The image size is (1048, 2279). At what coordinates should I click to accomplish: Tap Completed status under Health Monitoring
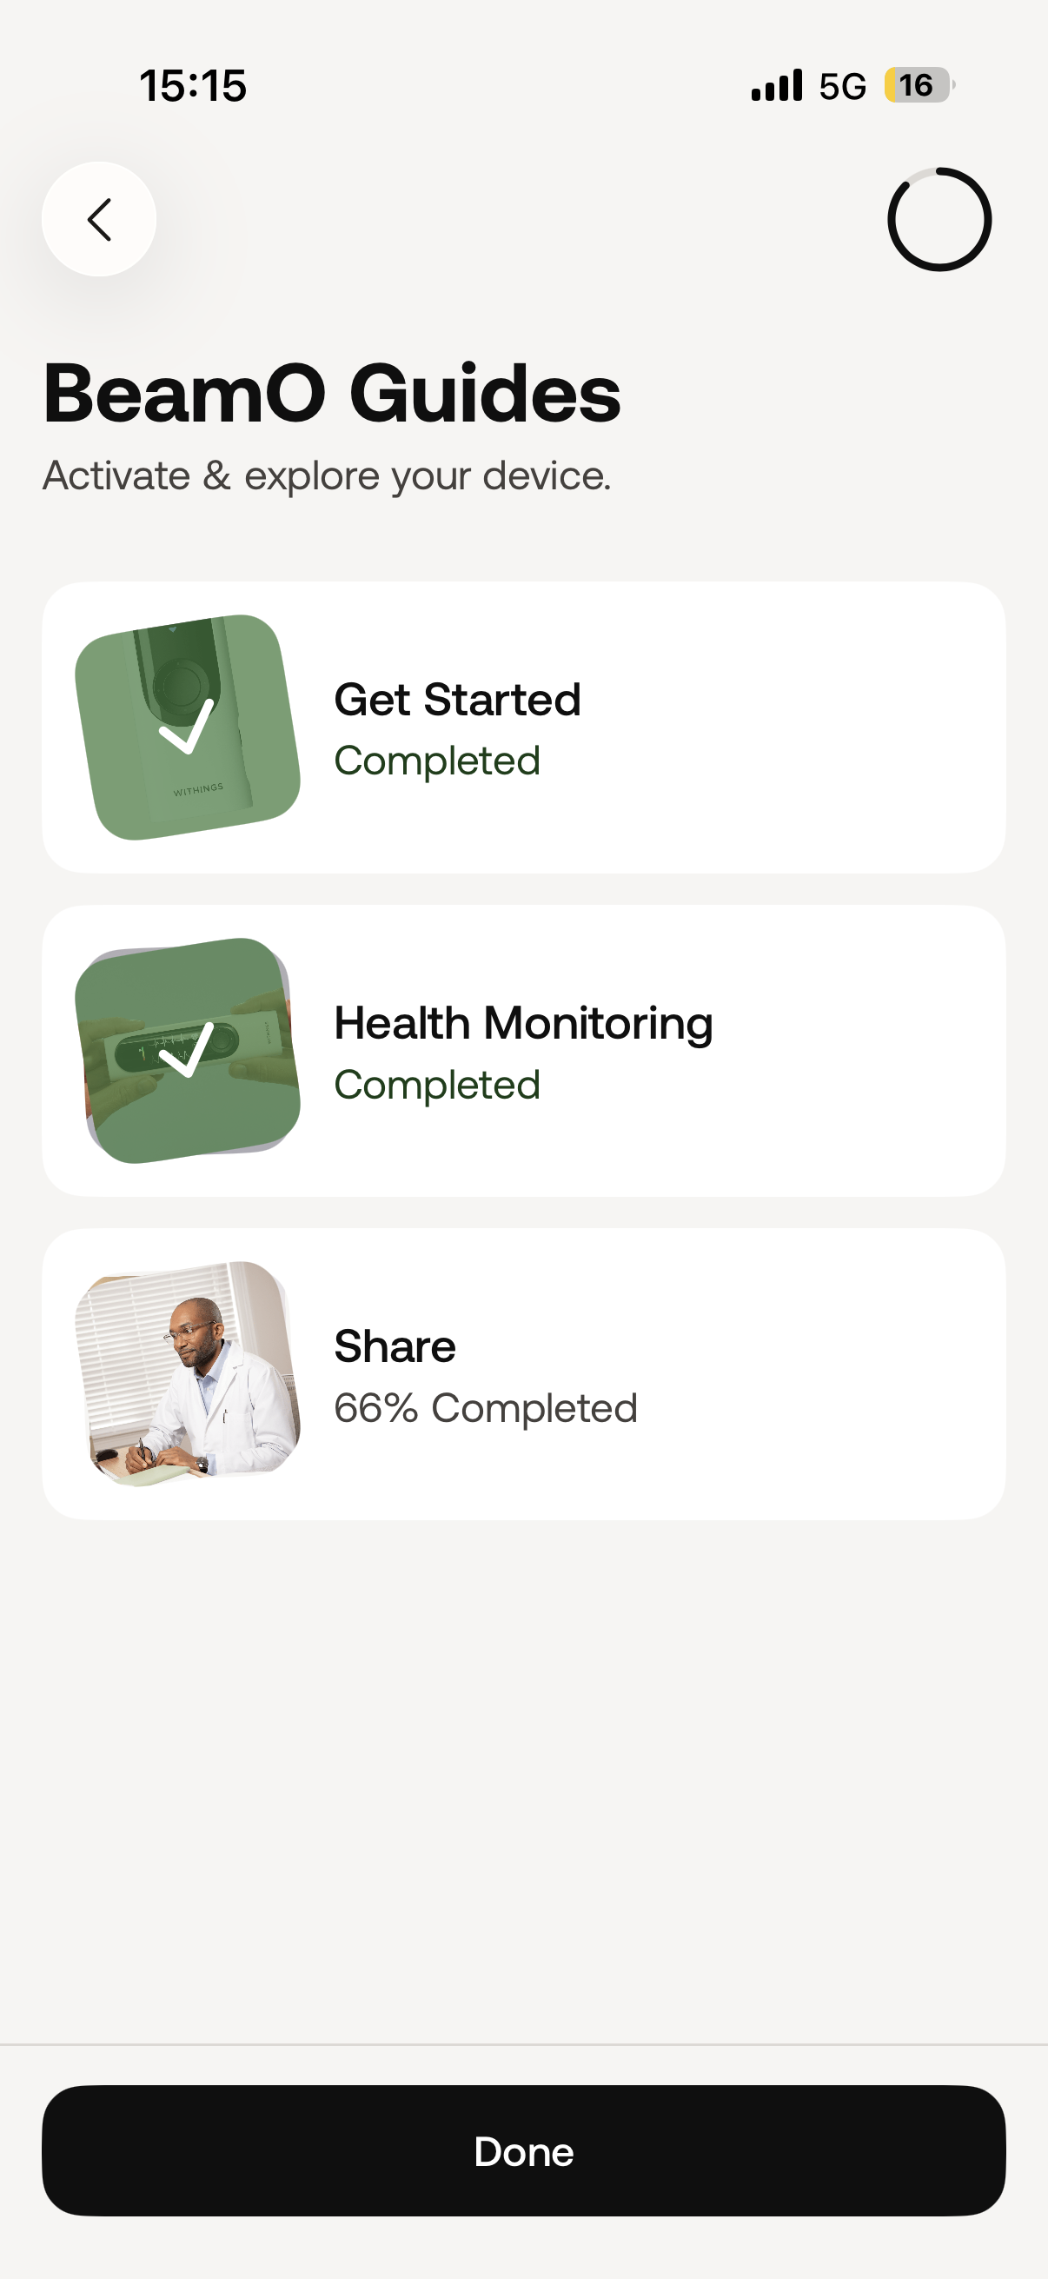437,1085
